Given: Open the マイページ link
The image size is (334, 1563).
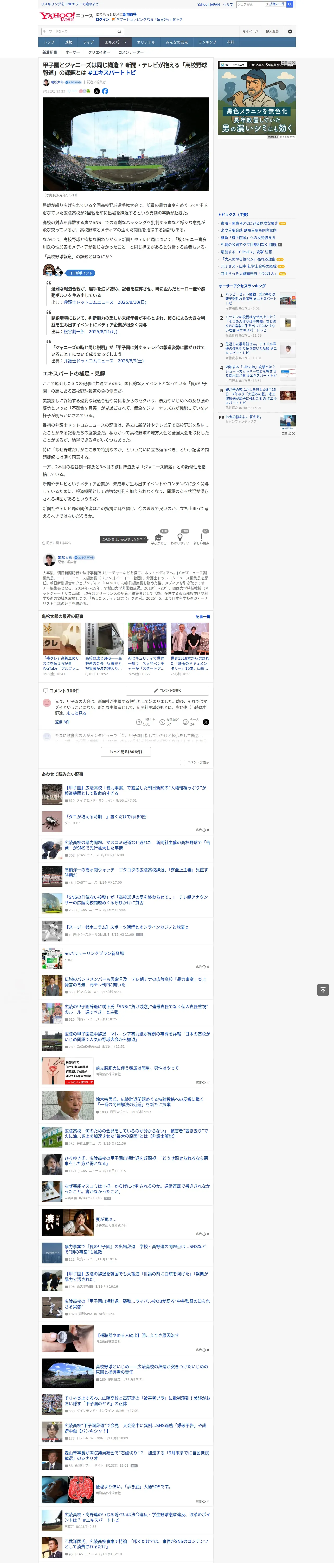Looking at the screenshot, I should pyautogui.click(x=250, y=32).
